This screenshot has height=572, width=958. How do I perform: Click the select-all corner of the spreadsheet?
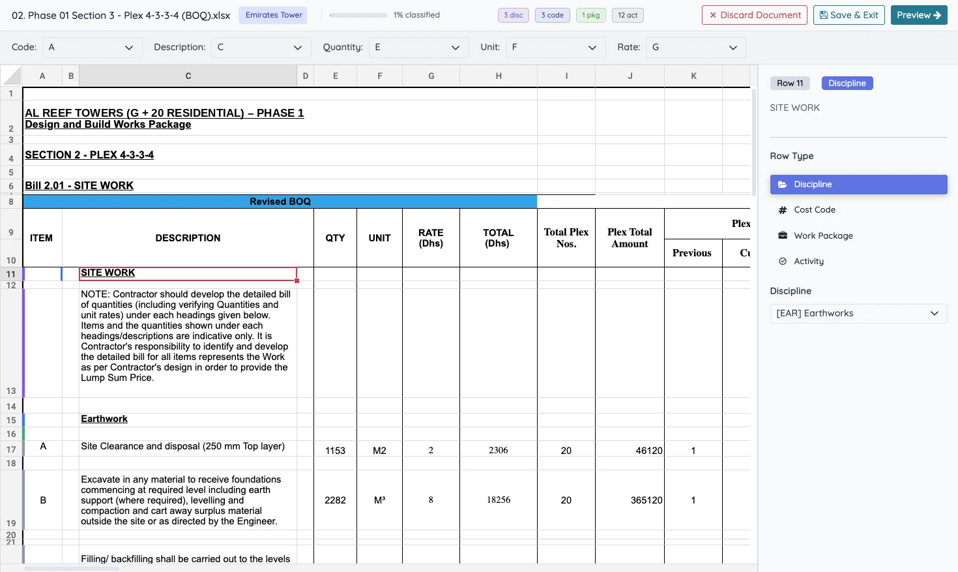(12, 76)
